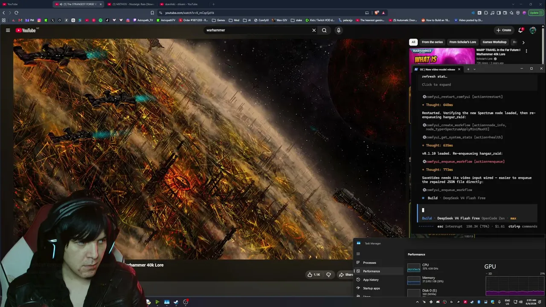
Task: Start voice search with the microphone
Action: [339, 30]
